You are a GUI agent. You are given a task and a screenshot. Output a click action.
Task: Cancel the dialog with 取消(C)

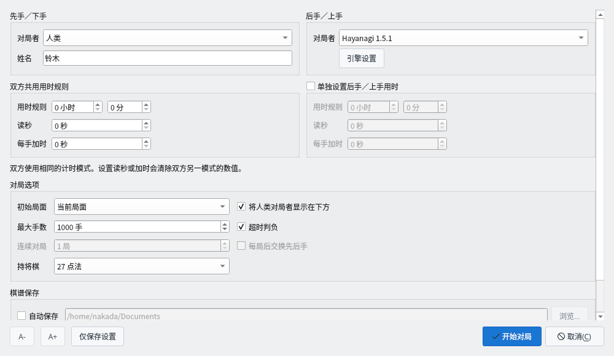(x=575, y=336)
